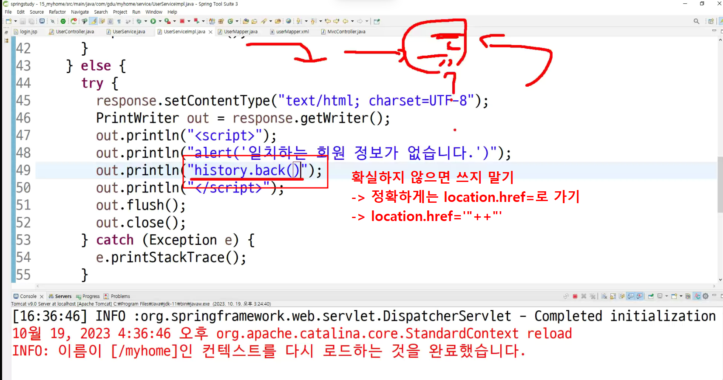Click the Last Edit Location arrow icon
This screenshot has width=723, height=380.
[328, 21]
